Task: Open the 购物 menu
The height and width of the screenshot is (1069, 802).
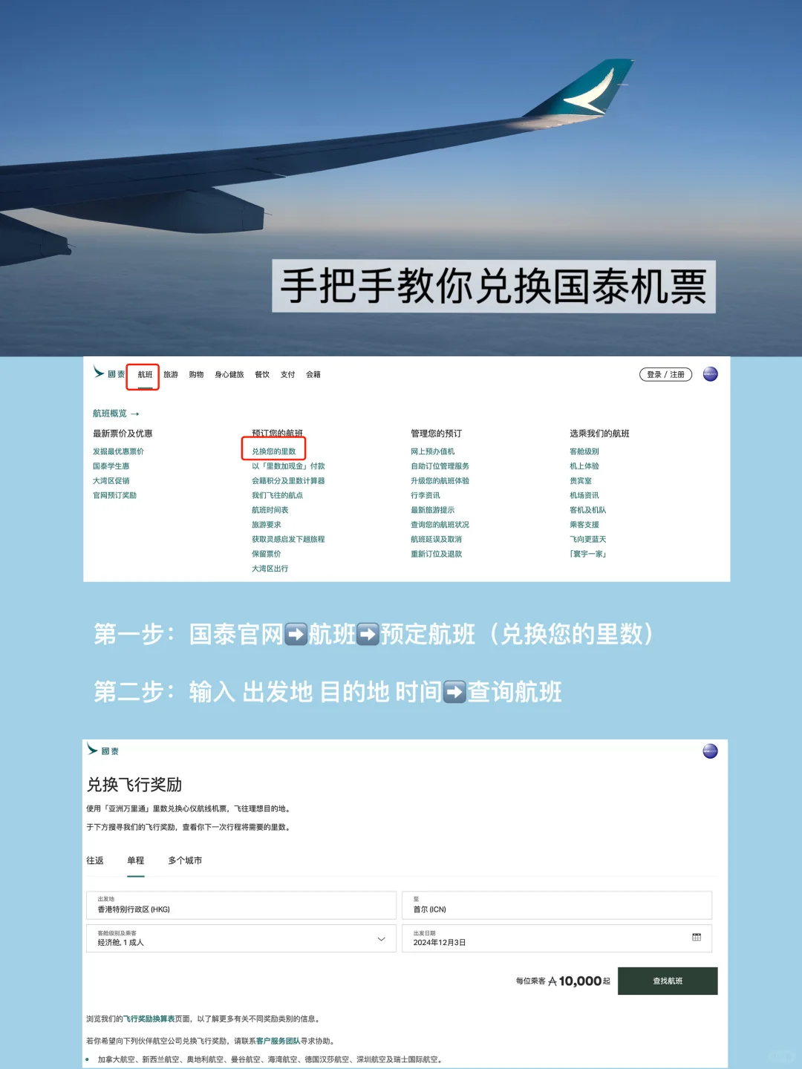Action: coord(196,375)
